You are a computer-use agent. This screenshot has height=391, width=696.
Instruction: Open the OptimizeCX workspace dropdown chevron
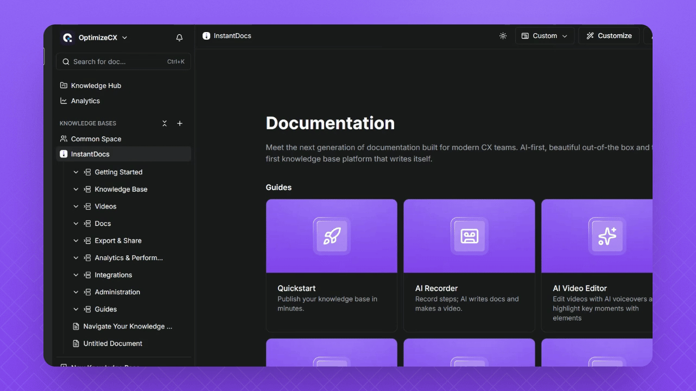click(125, 38)
